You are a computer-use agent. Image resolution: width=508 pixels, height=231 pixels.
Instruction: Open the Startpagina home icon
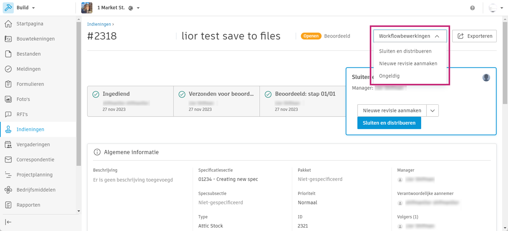8,24
